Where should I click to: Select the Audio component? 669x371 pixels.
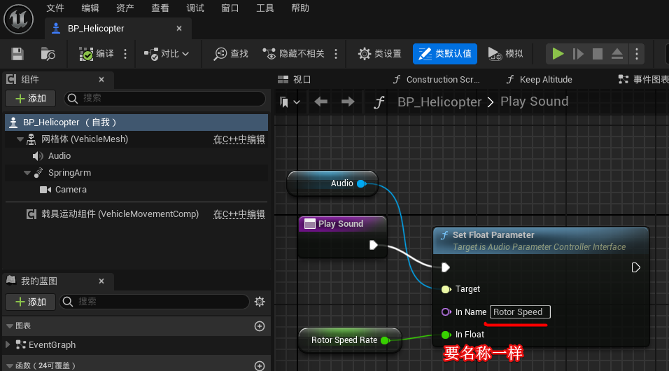tap(59, 156)
